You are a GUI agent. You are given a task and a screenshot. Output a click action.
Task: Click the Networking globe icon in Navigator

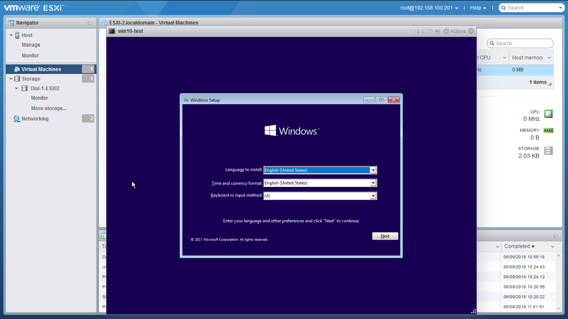click(17, 119)
